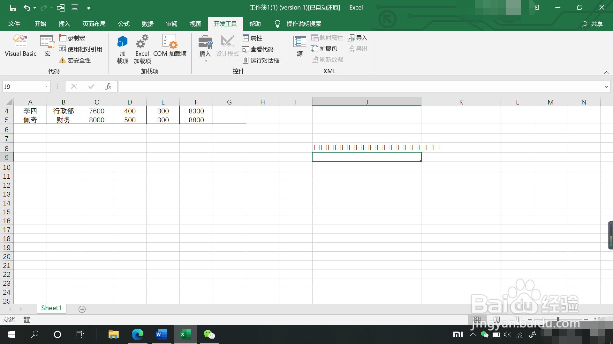The width and height of the screenshot is (613, 344).
Task: Click the zoom slider in status bar
Action: pos(558,319)
